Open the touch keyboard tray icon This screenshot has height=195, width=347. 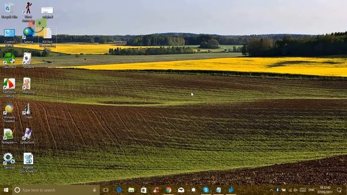point(303,190)
